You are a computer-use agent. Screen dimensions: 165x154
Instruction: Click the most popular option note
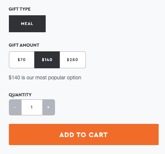(45, 78)
